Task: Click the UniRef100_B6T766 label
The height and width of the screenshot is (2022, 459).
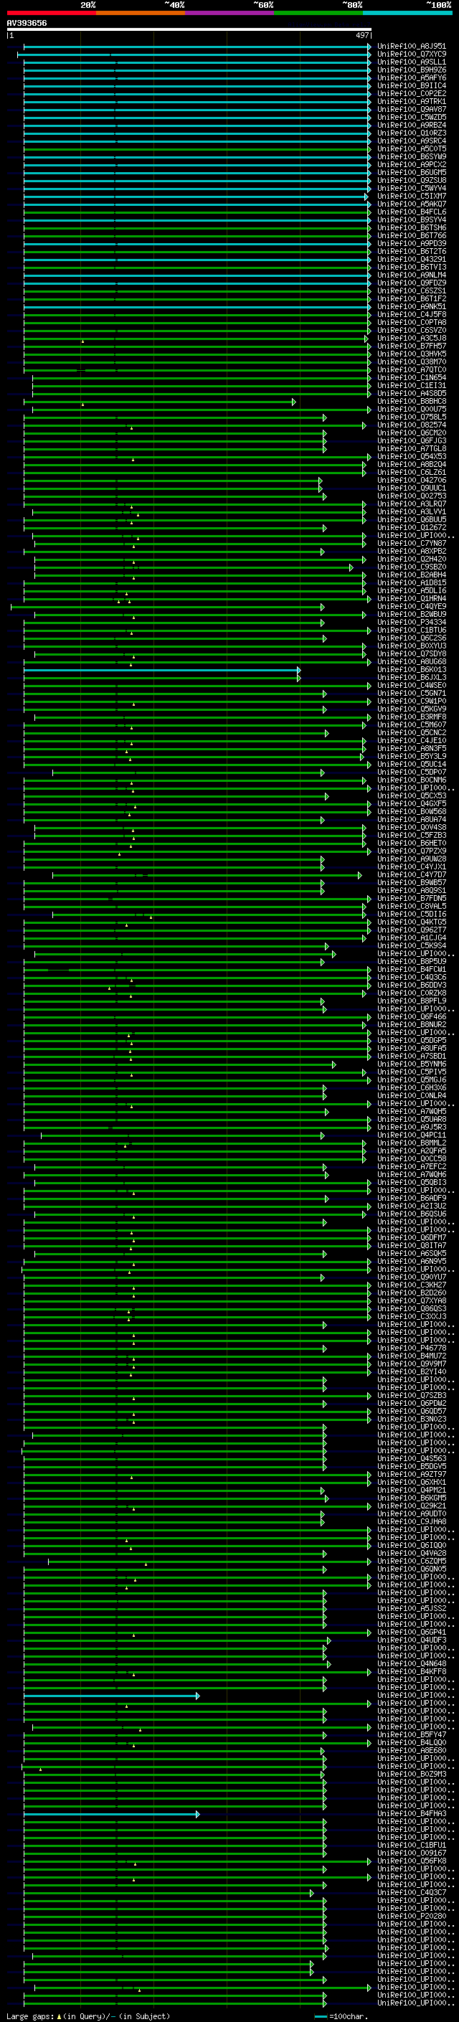Action: (x=411, y=235)
